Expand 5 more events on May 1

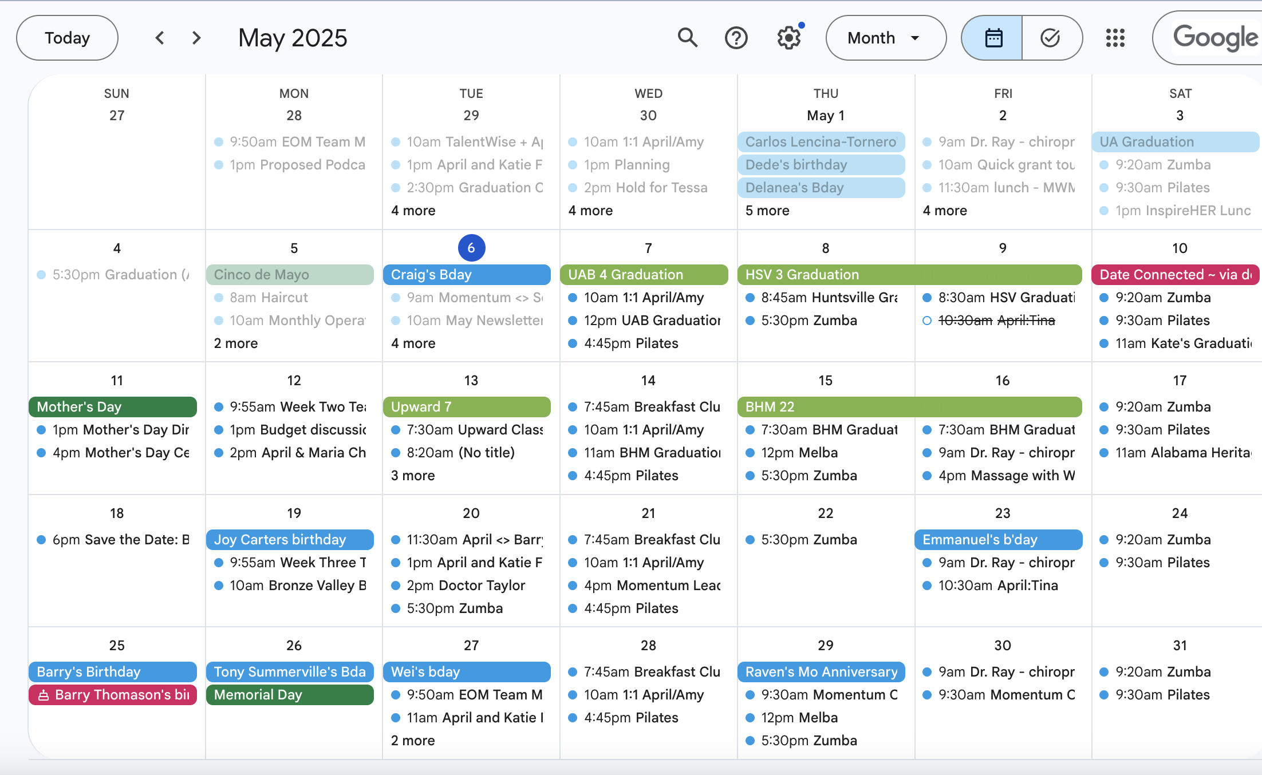767,211
